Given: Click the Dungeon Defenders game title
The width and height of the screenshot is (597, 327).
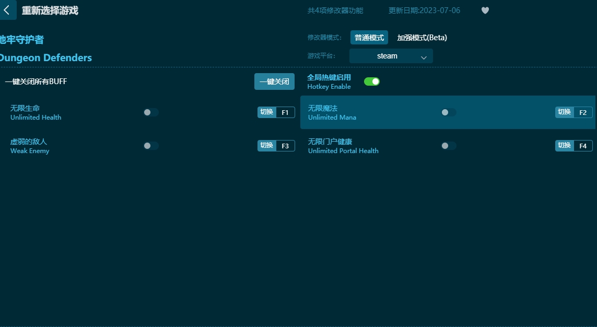Looking at the screenshot, I should tap(45, 58).
